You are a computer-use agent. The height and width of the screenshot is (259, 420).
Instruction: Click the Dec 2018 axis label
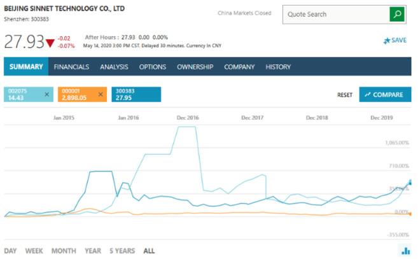pyautogui.click(x=317, y=118)
